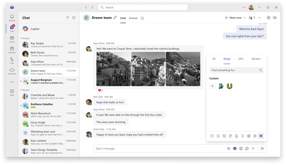
Task: Click the heart reaction with 4 count
Action: [x=101, y=90]
